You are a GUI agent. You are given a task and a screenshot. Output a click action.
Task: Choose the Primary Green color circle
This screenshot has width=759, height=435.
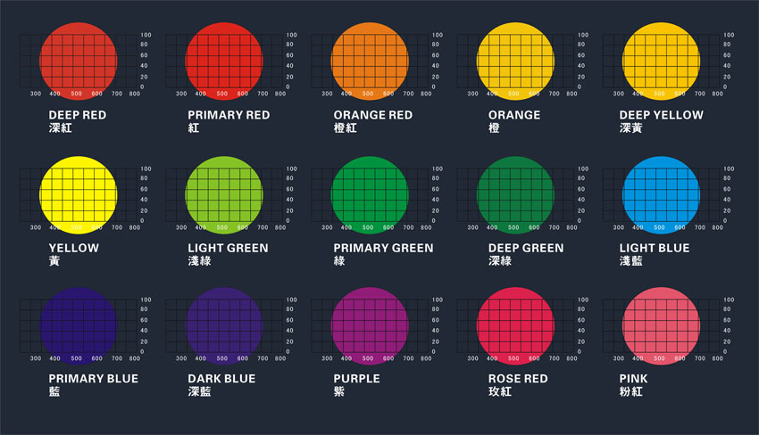(370, 193)
